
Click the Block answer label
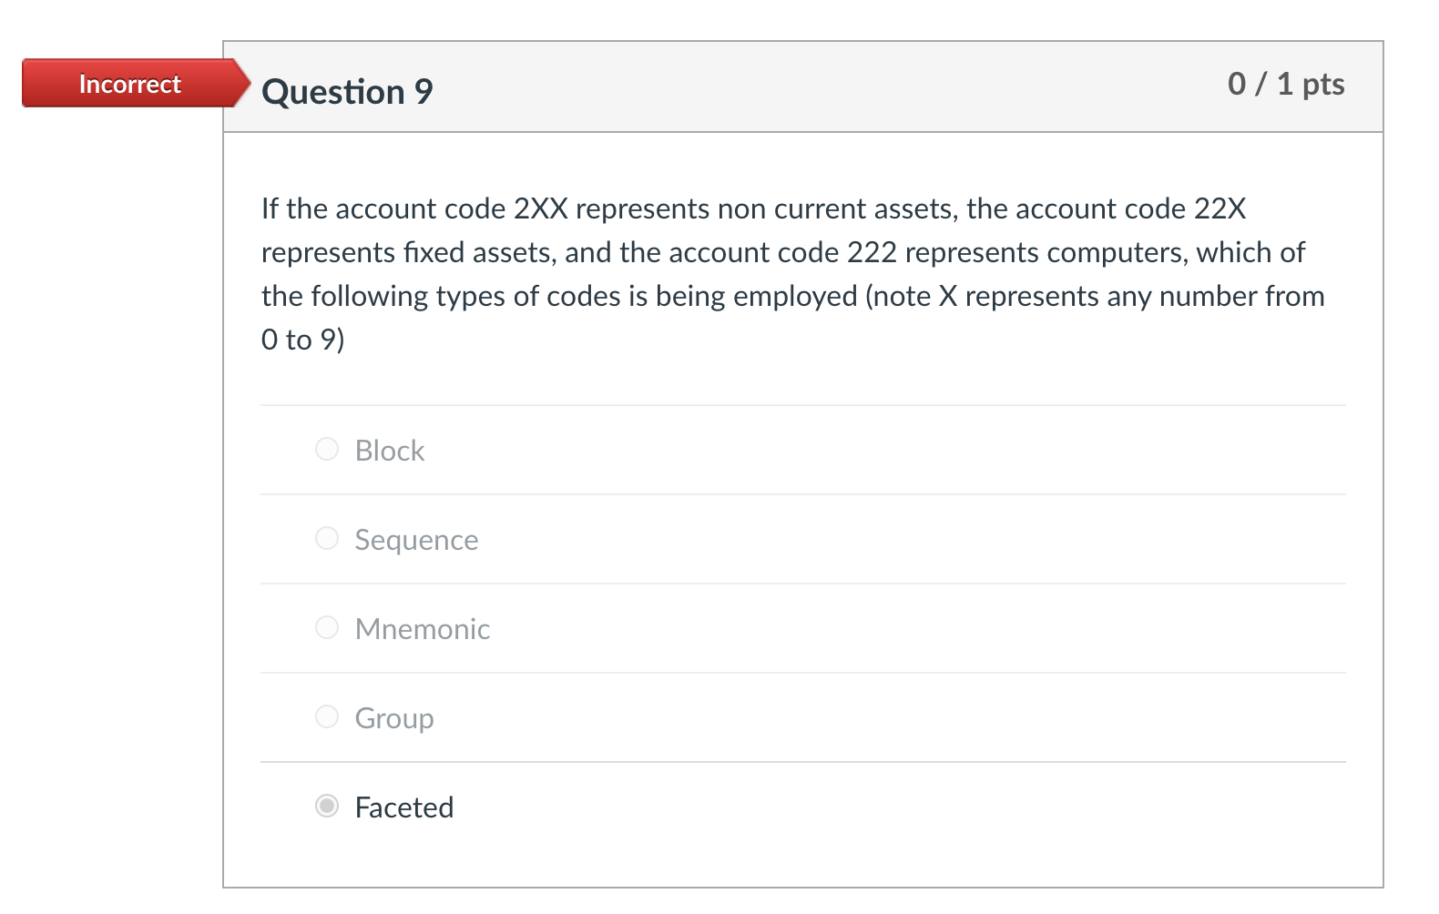pyautogui.click(x=390, y=450)
